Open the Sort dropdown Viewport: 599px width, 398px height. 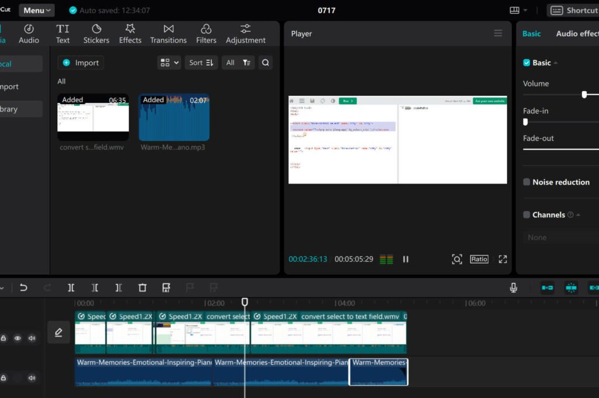(201, 63)
